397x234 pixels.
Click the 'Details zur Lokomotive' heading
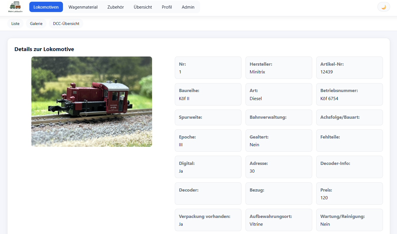(44, 49)
